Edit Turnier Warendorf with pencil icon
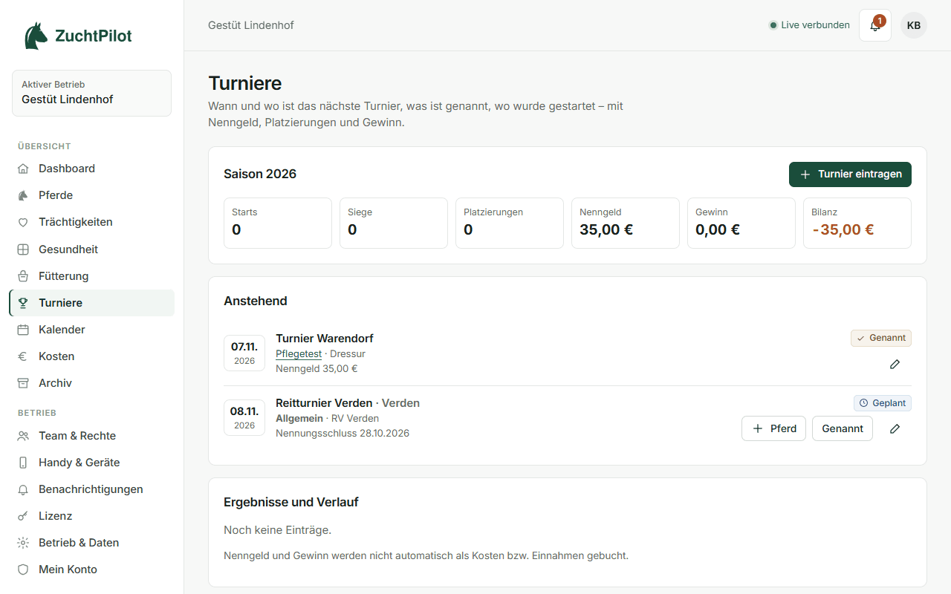 [x=895, y=365]
